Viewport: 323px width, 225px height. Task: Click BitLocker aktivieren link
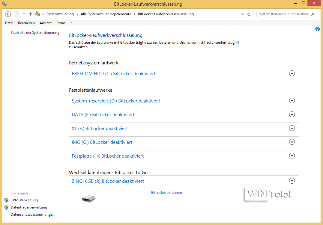(166, 193)
